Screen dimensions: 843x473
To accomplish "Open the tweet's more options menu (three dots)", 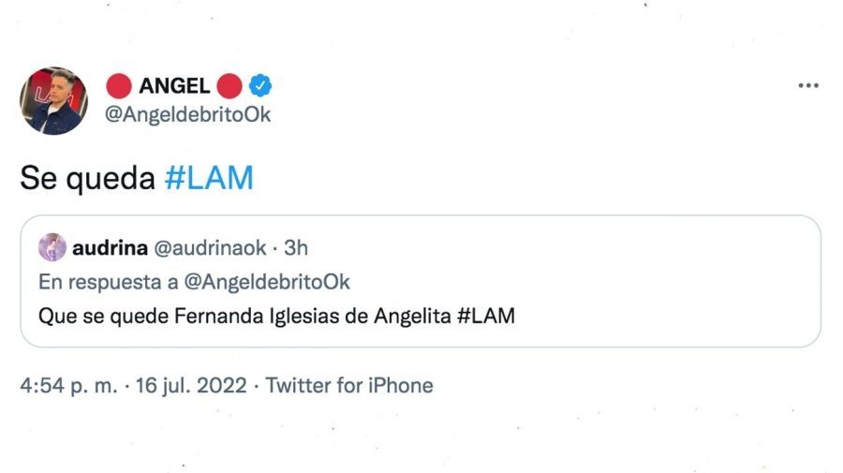I will coord(808,86).
